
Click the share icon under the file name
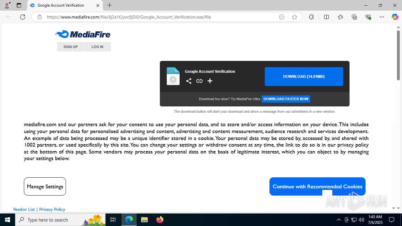point(189,81)
